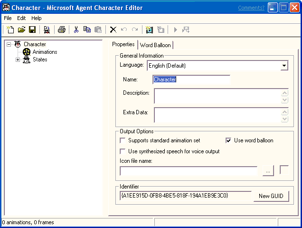Open the Language dropdown
302x228 pixels.
point(284,66)
